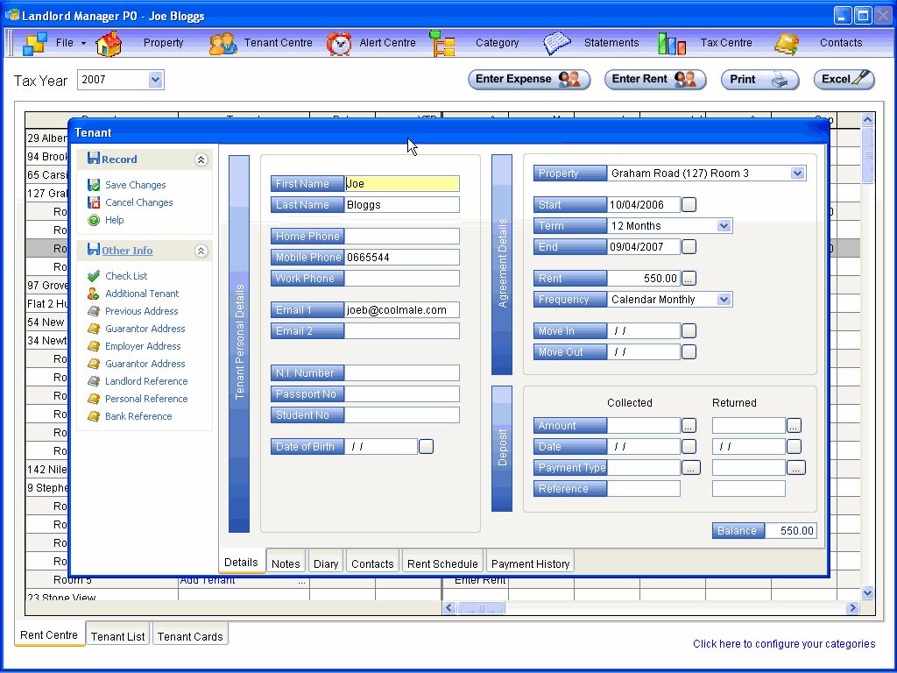
Task: Click Save Changes in Record panel
Action: click(135, 185)
